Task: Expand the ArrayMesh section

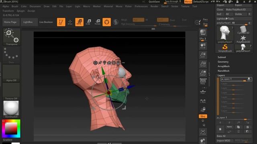Action: [x=224, y=66]
